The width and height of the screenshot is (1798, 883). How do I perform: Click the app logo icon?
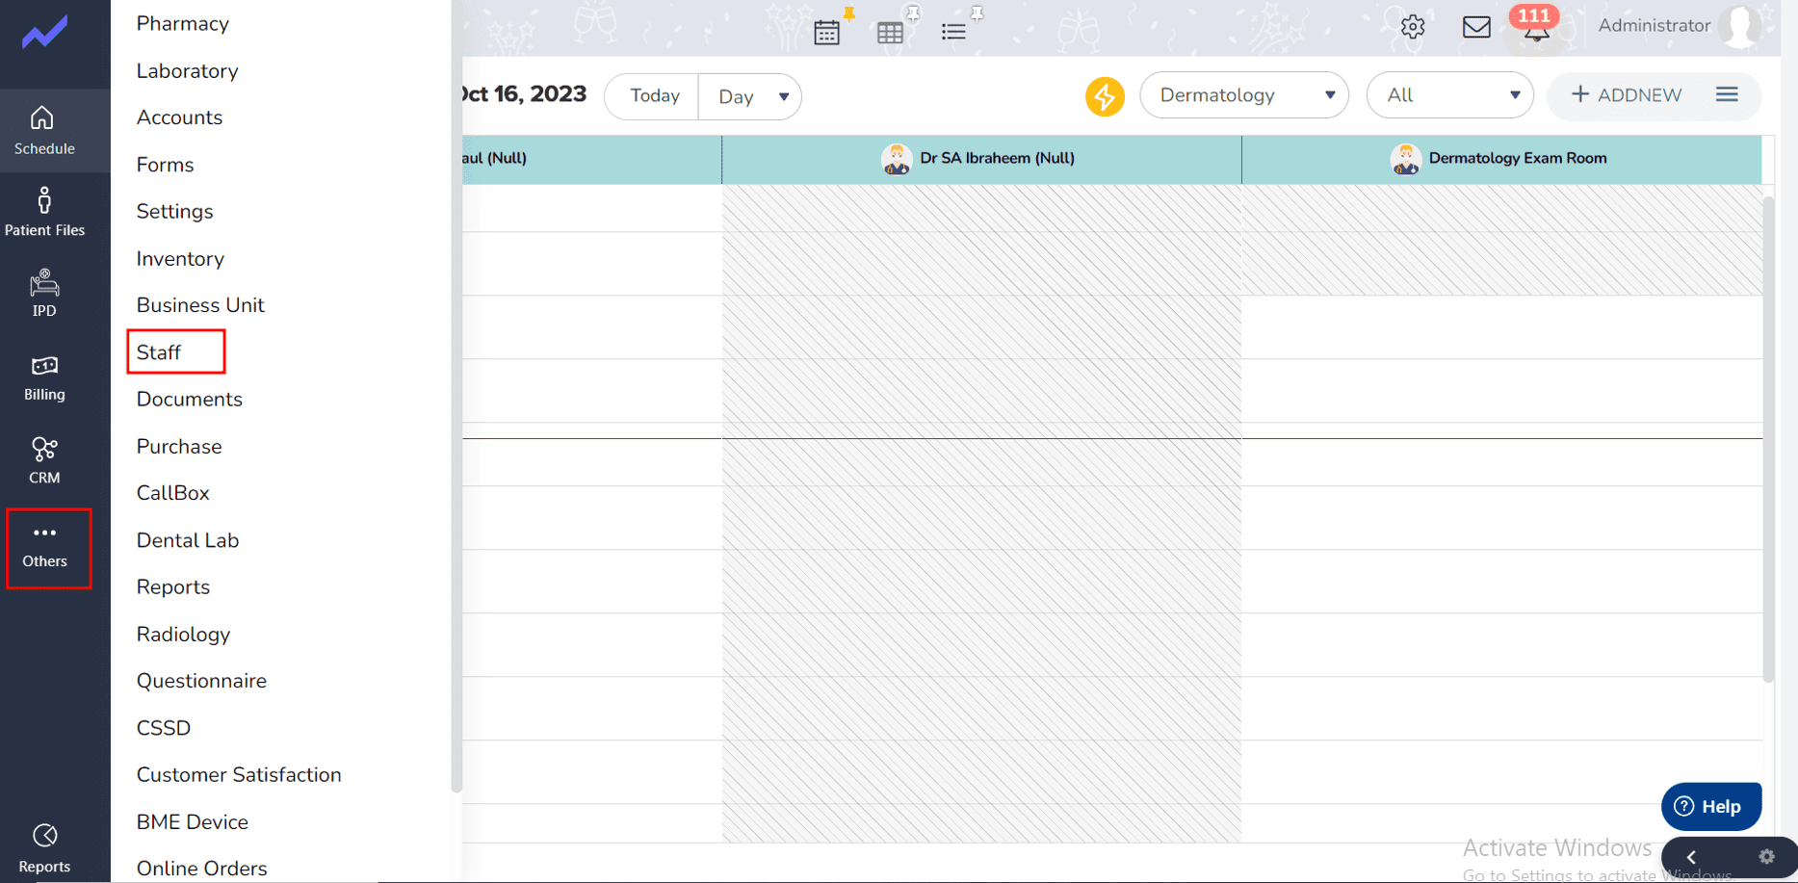point(45,33)
